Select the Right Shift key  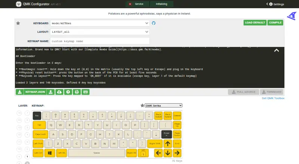(x=155, y=143)
